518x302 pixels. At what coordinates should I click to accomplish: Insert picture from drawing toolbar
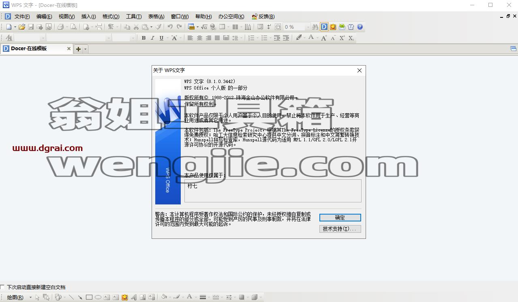pyautogui.click(x=143, y=297)
